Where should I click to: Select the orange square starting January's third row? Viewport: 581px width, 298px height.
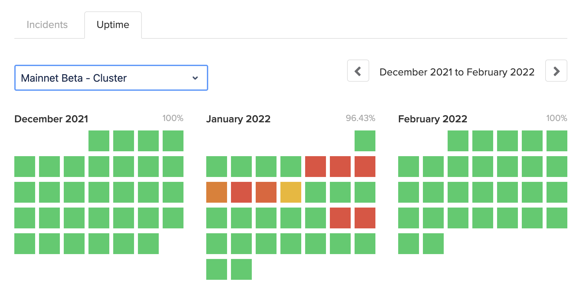tap(216, 192)
